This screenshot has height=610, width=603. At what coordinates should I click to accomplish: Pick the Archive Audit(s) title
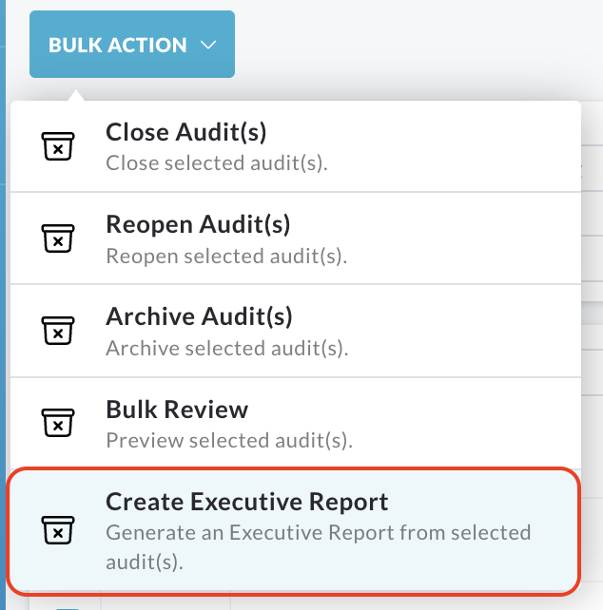pos(199,316)
